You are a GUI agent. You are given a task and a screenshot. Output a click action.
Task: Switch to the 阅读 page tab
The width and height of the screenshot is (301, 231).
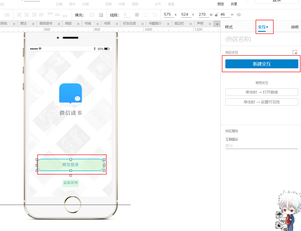pyautogui.click(x=68, y=23)
